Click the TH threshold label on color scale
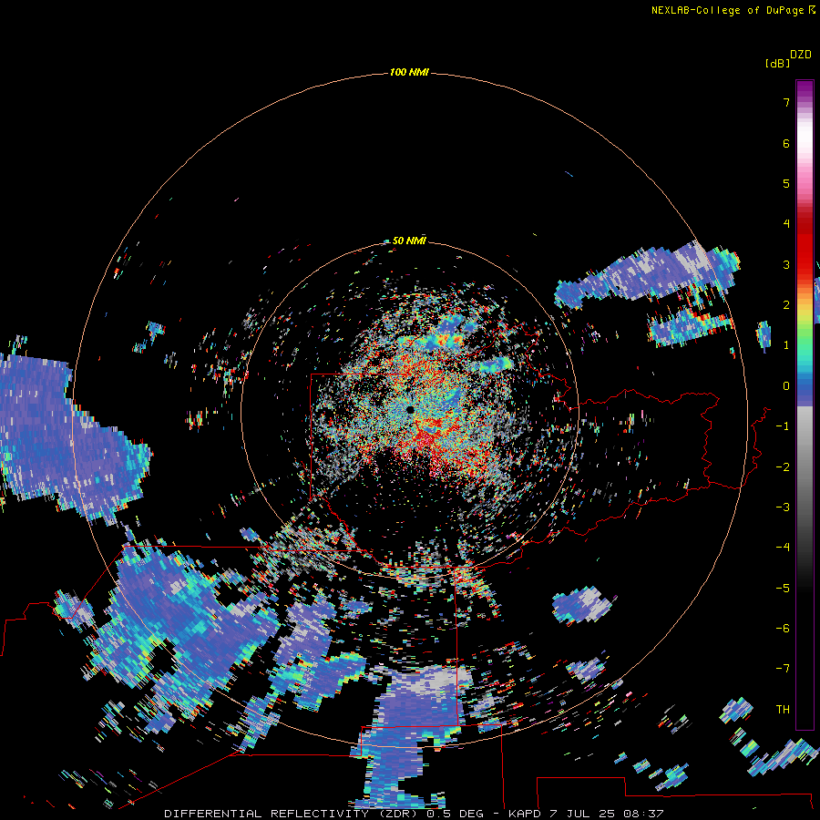This screenshot has height=820, width=820. (783, 710)
